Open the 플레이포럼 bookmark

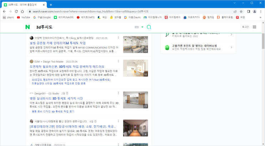pos(225,17)
